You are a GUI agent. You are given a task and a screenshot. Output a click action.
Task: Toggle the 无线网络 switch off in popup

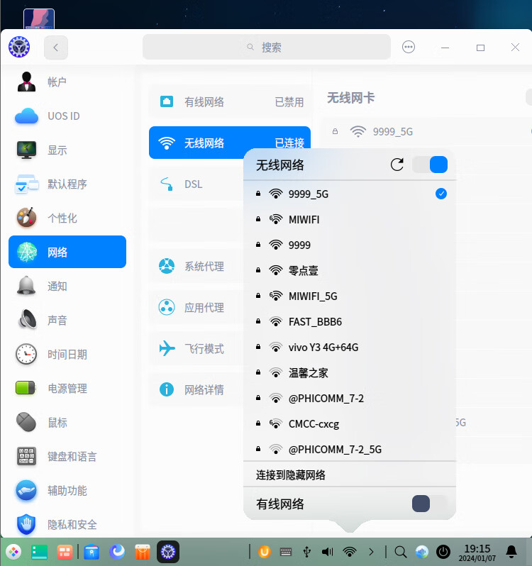point(430,165)
